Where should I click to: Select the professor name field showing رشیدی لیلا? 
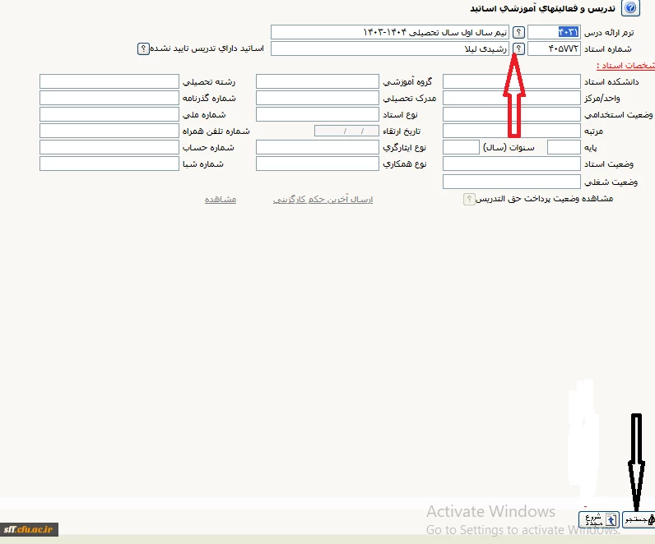[x=390, y=48]
